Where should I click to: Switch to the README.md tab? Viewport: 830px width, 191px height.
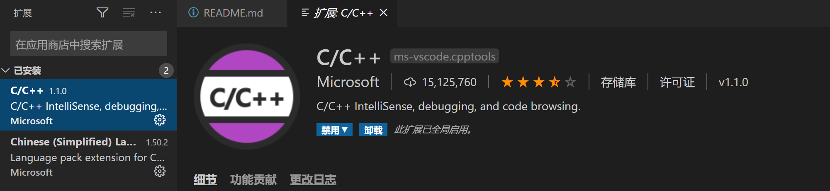pos(233,13)
